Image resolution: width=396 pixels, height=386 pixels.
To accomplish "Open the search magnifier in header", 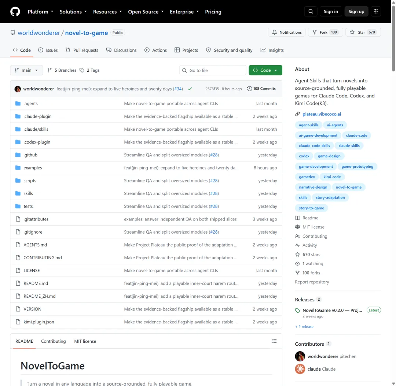I will pyautogui.click(x=311, y=11).
